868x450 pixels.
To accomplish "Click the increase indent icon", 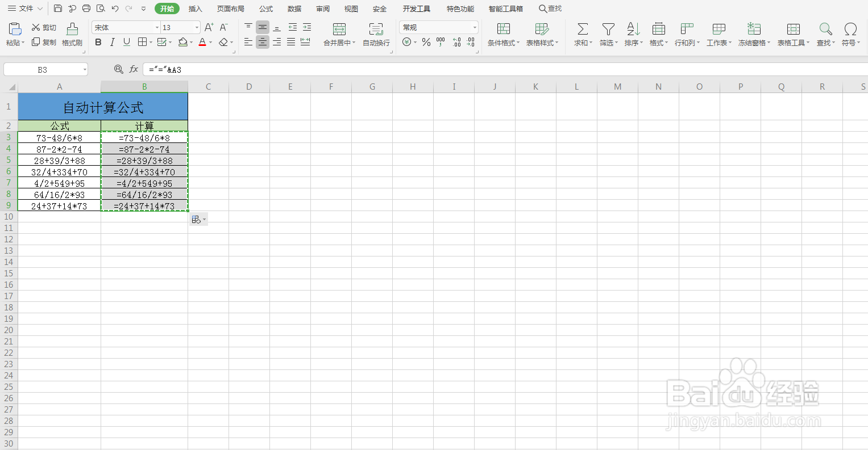I will 307,27.
